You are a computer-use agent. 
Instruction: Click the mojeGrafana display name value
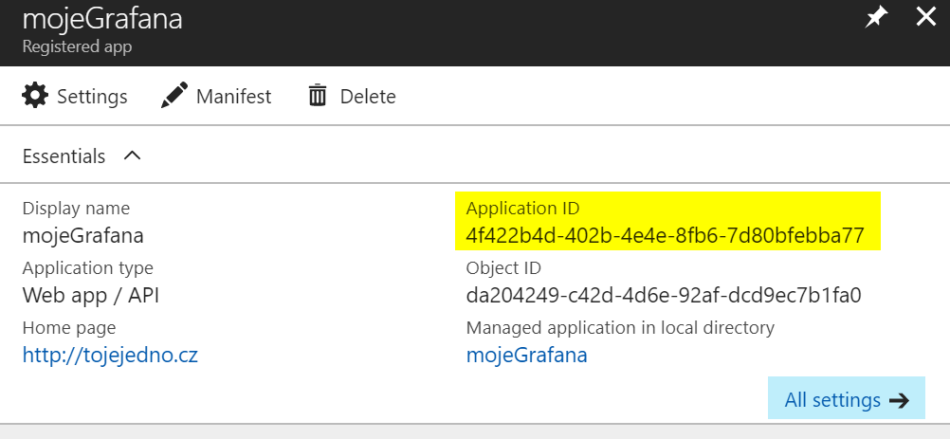pos(83,235)
